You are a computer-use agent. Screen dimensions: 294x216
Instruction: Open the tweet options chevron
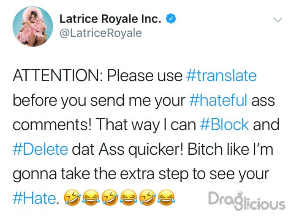pos(278,20)
